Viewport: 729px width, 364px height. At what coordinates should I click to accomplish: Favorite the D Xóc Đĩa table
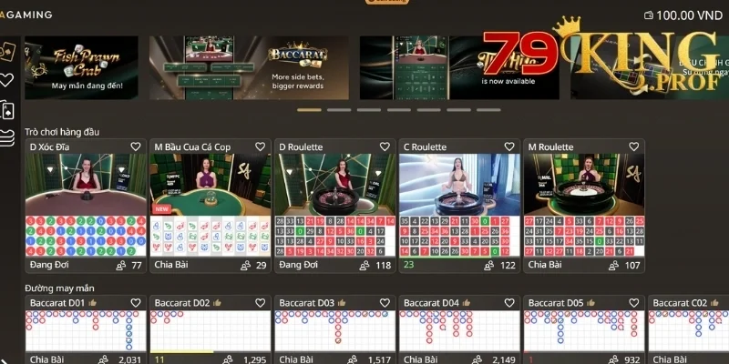click(x=136, y=147)
